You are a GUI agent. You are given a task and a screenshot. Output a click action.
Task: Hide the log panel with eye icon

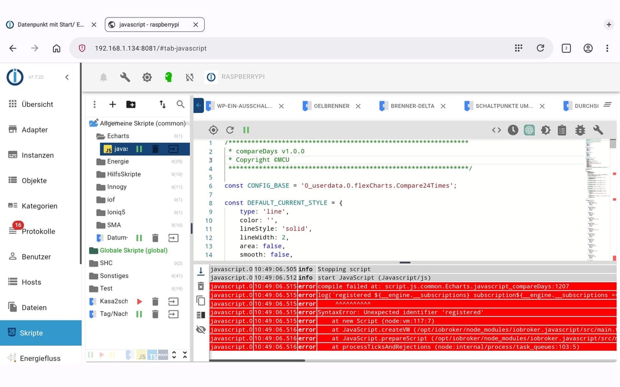pyautogui.click(x=201, y=329)
